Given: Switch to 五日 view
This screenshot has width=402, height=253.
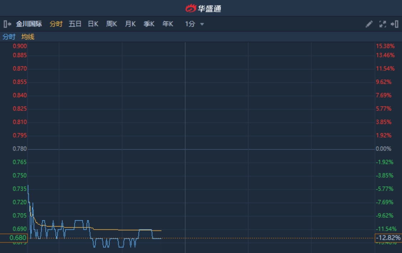Looking at the screenshot, I should point(75,24).
